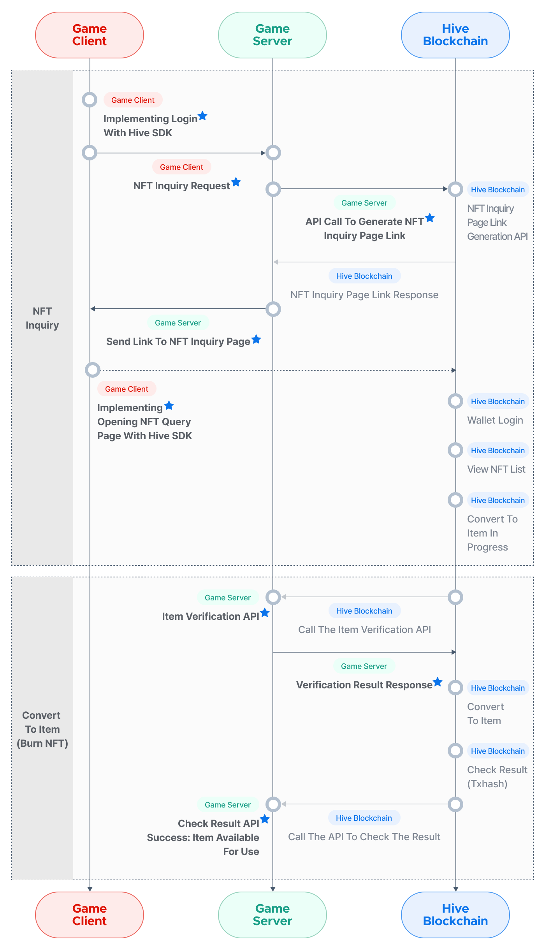Open the "NFT Inquiry" section label
545x950 pixels.
(x=42, y=318)
